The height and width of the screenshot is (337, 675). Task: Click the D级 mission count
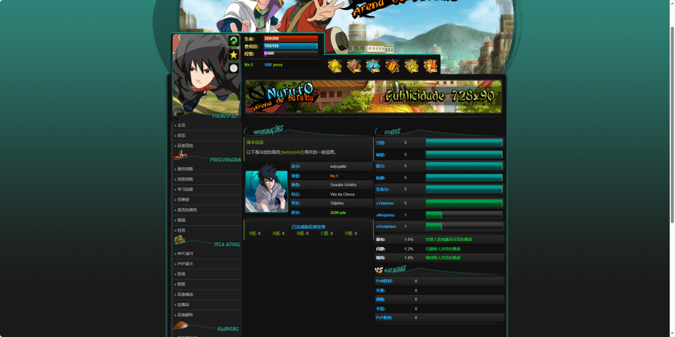(x=351, y=234)
